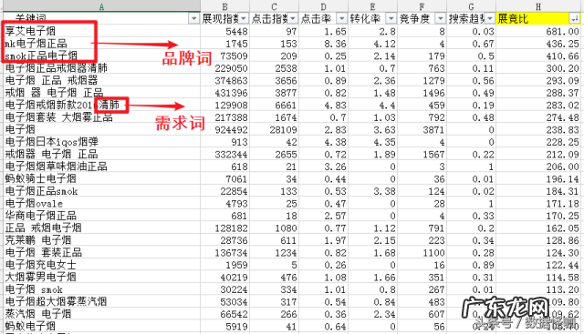Click 点击率 value 8.36
This screenshot has height=334, width=584.
[335, 44]
